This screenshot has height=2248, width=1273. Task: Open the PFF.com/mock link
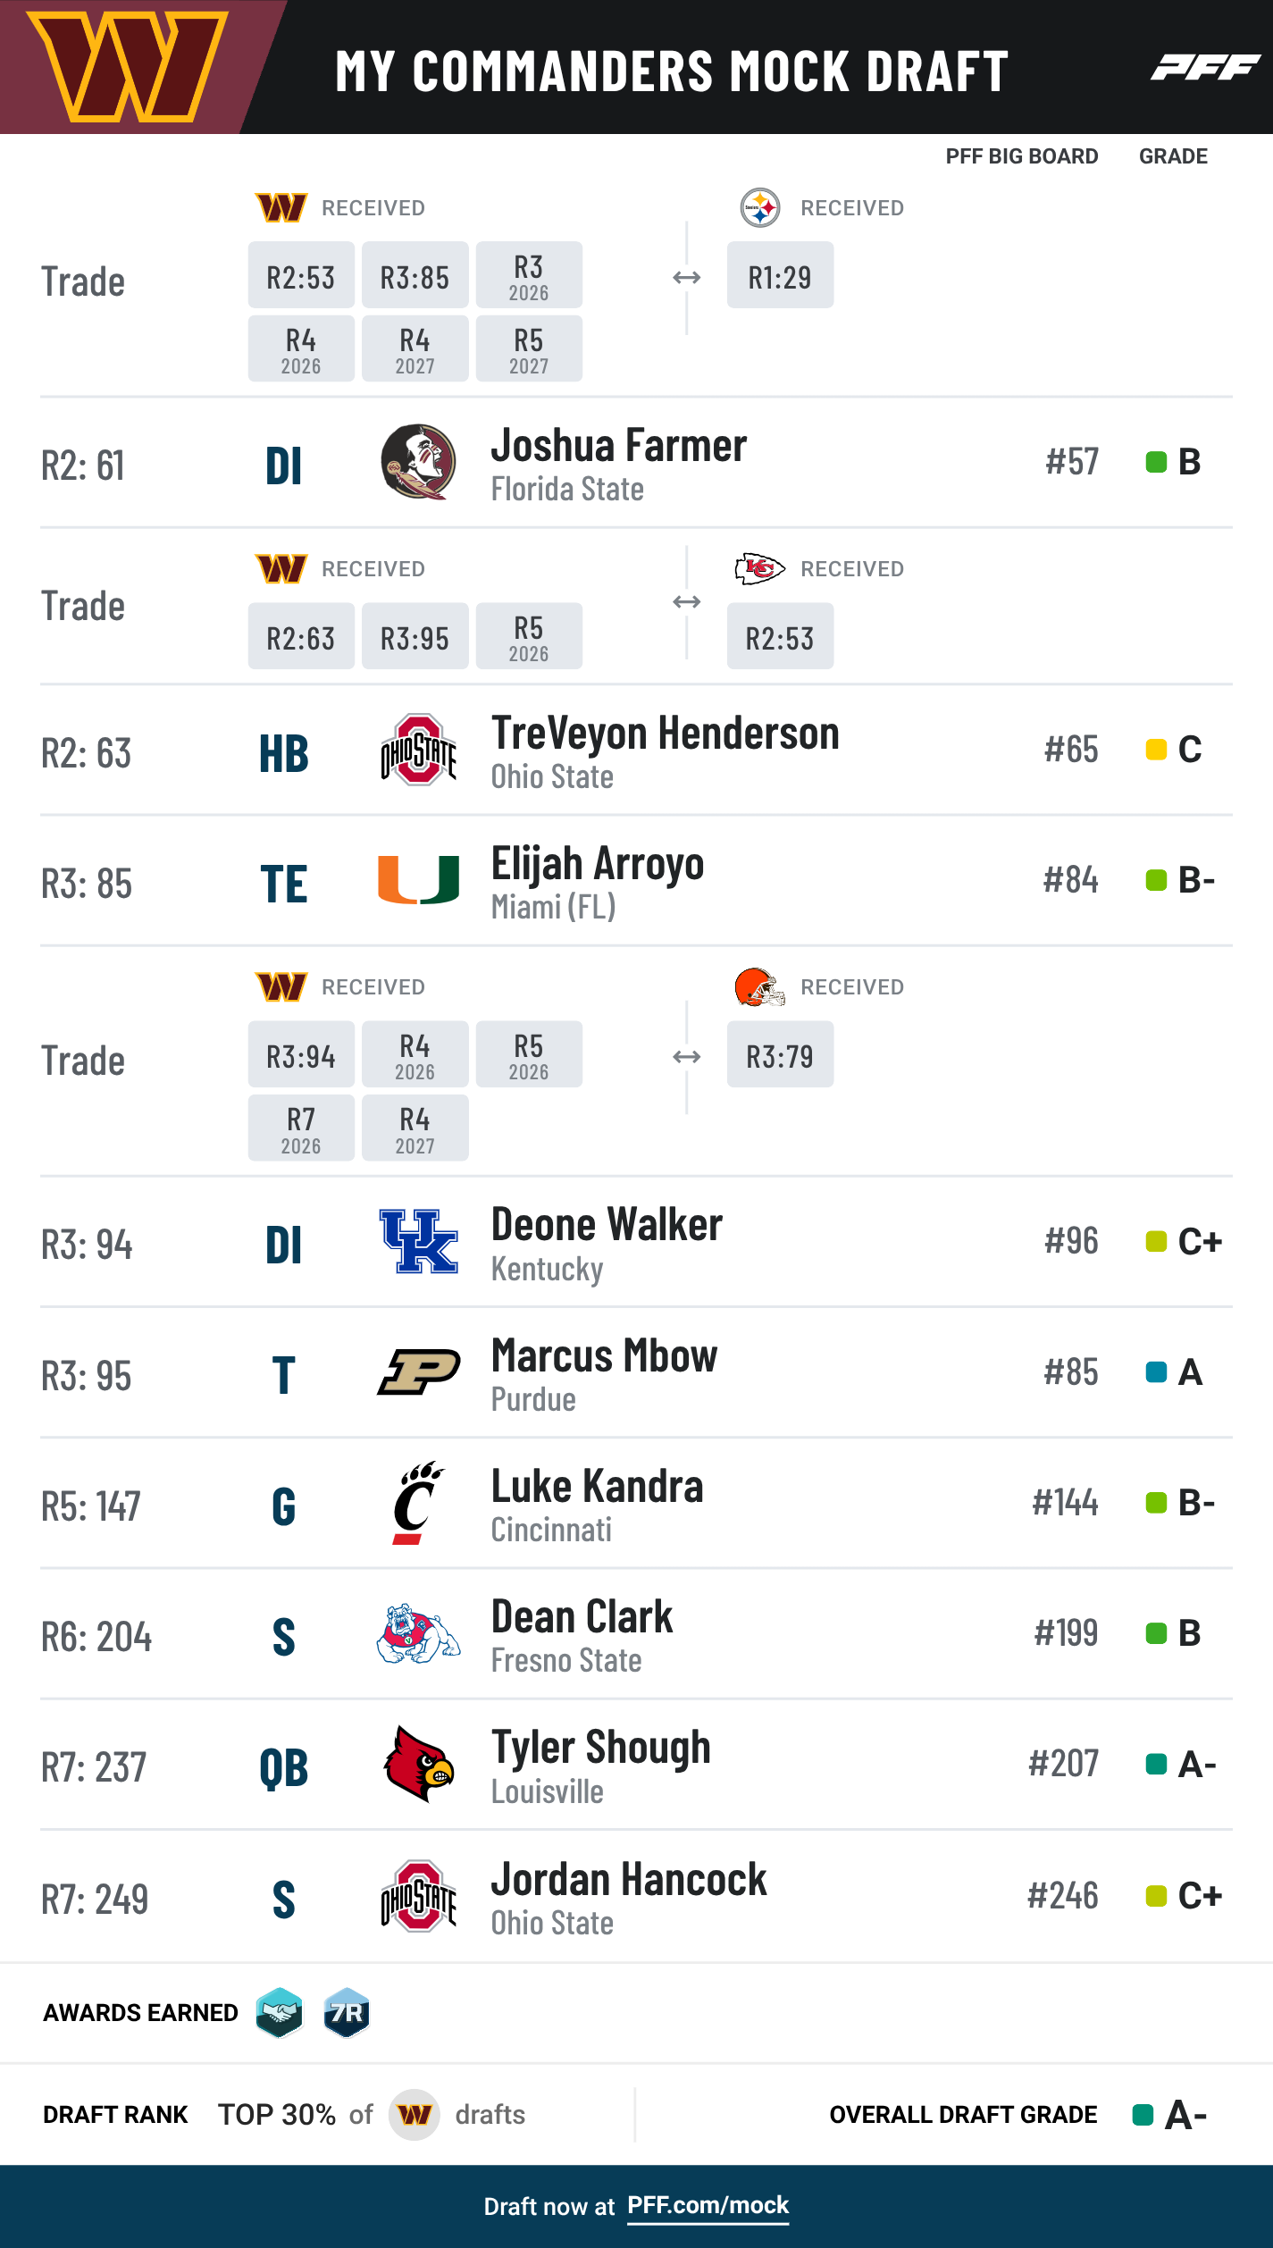(x=708, y=2205)
